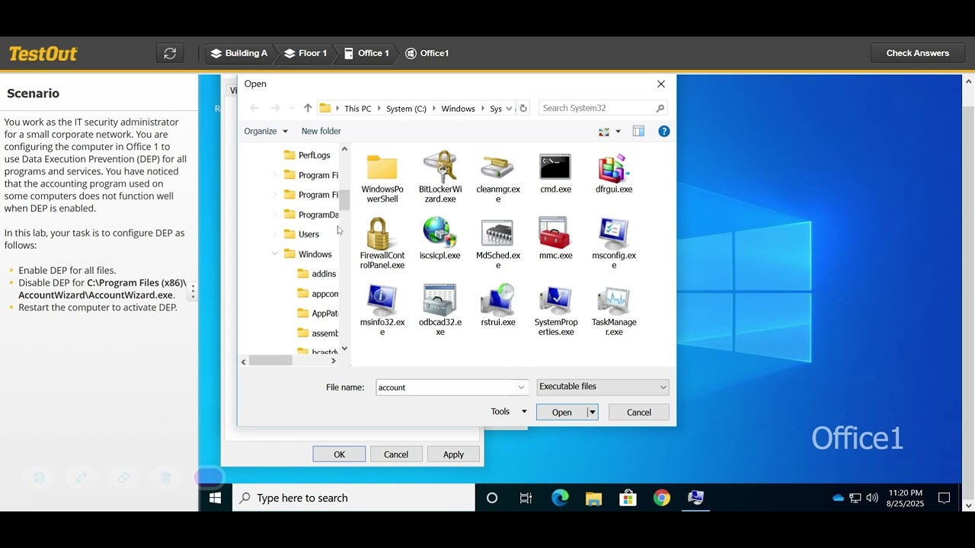Image resolution: width=975 pixels, height=548 pixels.
Task: Open the WindowsPowerShell folder
Action: [x=382, y=167]
